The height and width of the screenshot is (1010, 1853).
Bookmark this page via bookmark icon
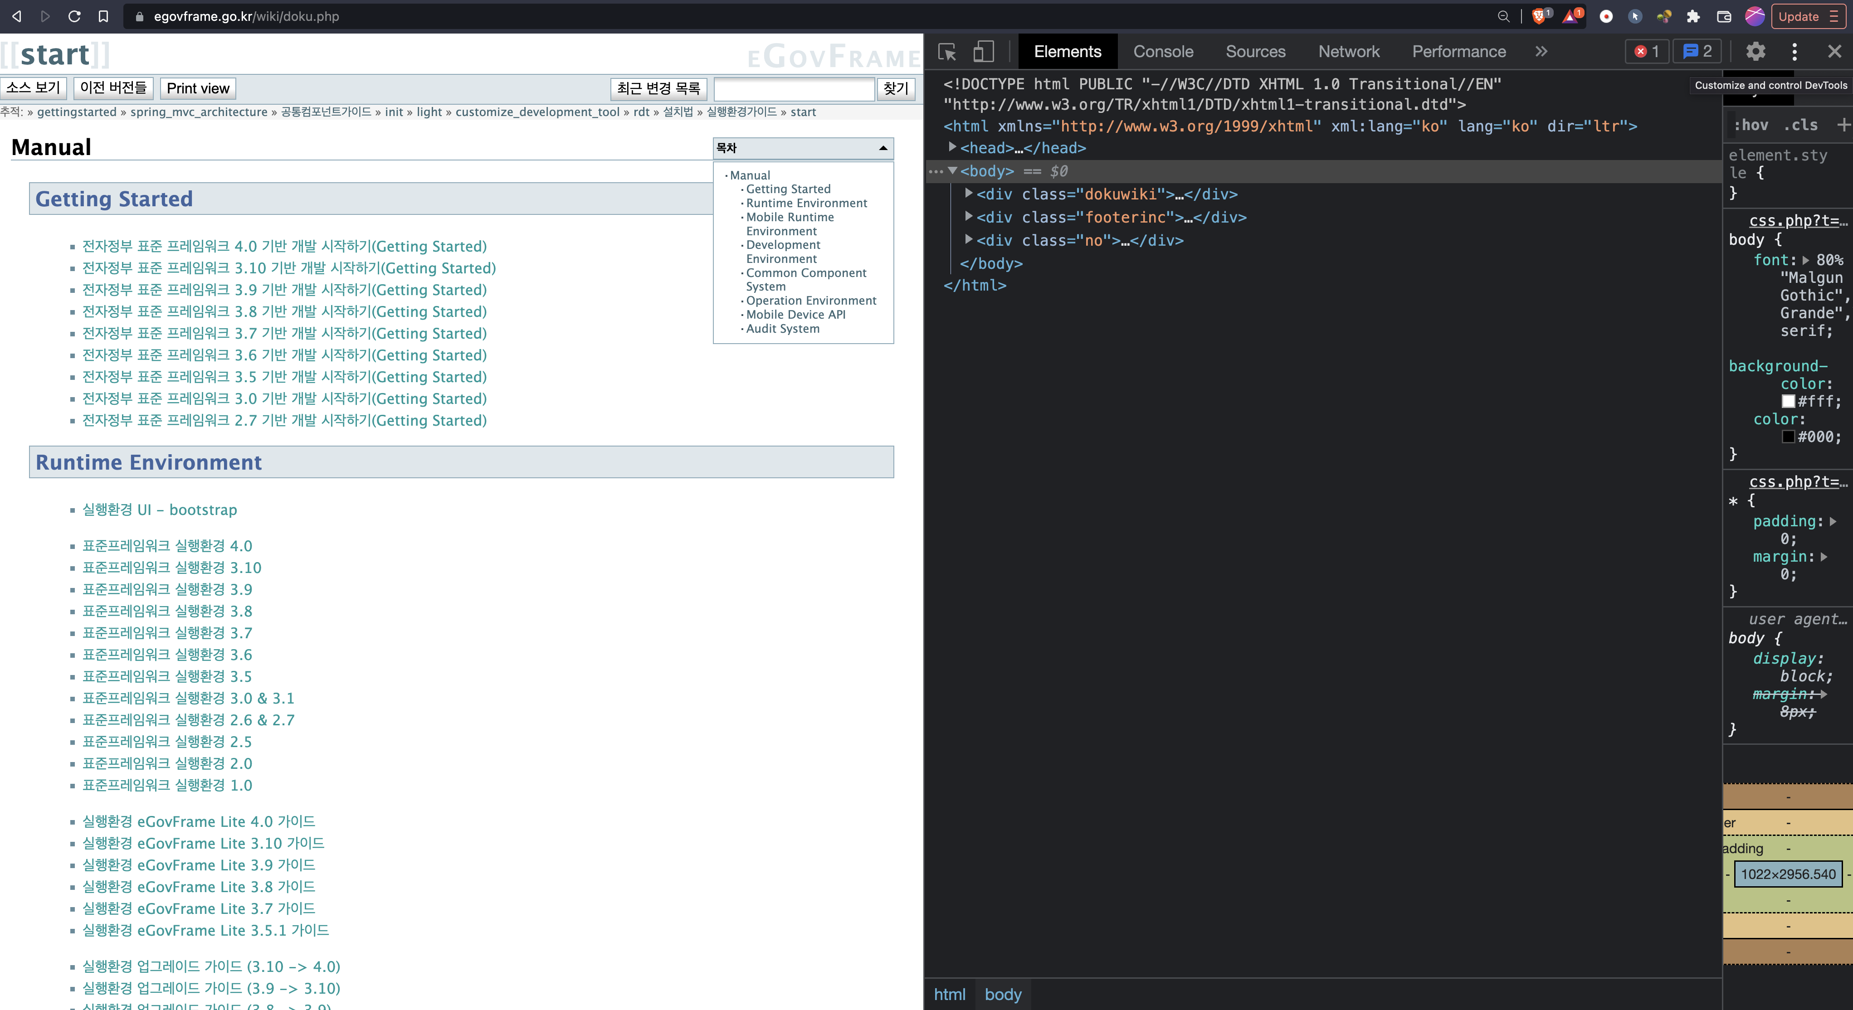[103, 16]
